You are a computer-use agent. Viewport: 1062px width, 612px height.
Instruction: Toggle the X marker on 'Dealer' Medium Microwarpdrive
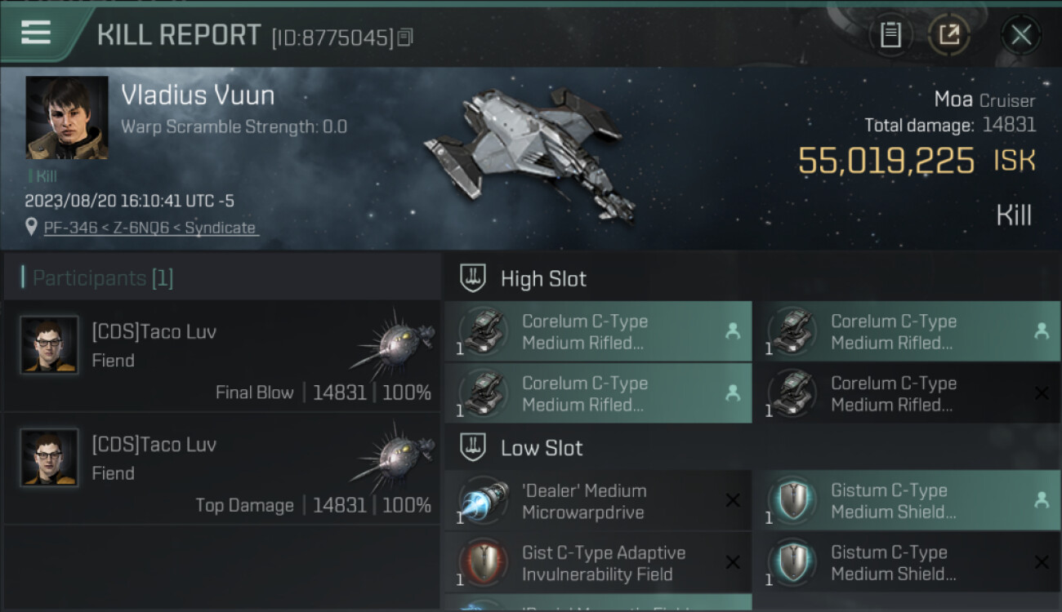point(733,501)
